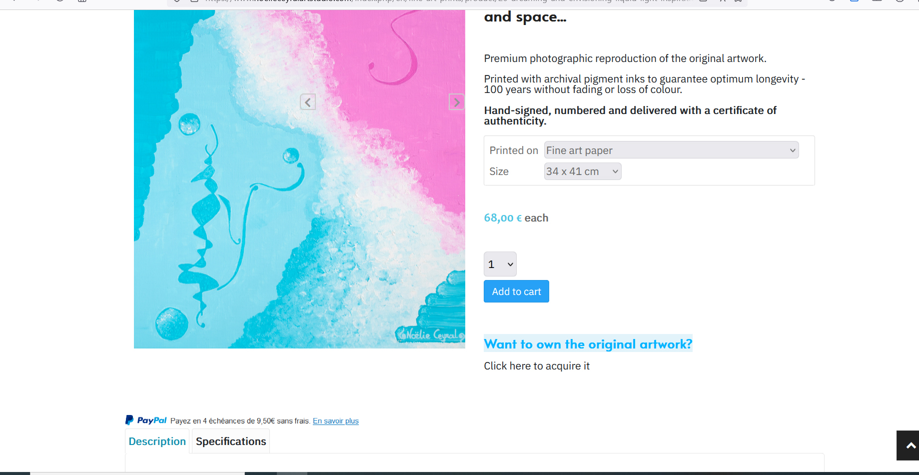Open the Specifications tab
Viewport: 919px width, 475px height.
pos(231,441)
